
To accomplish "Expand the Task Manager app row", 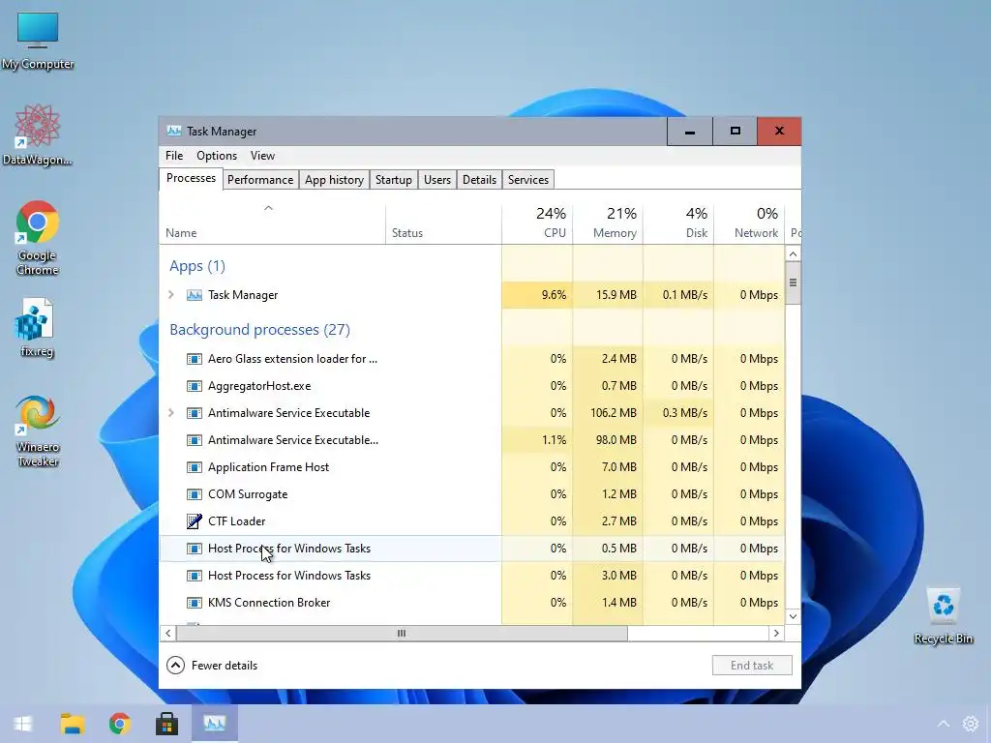I will coord(171,295).
